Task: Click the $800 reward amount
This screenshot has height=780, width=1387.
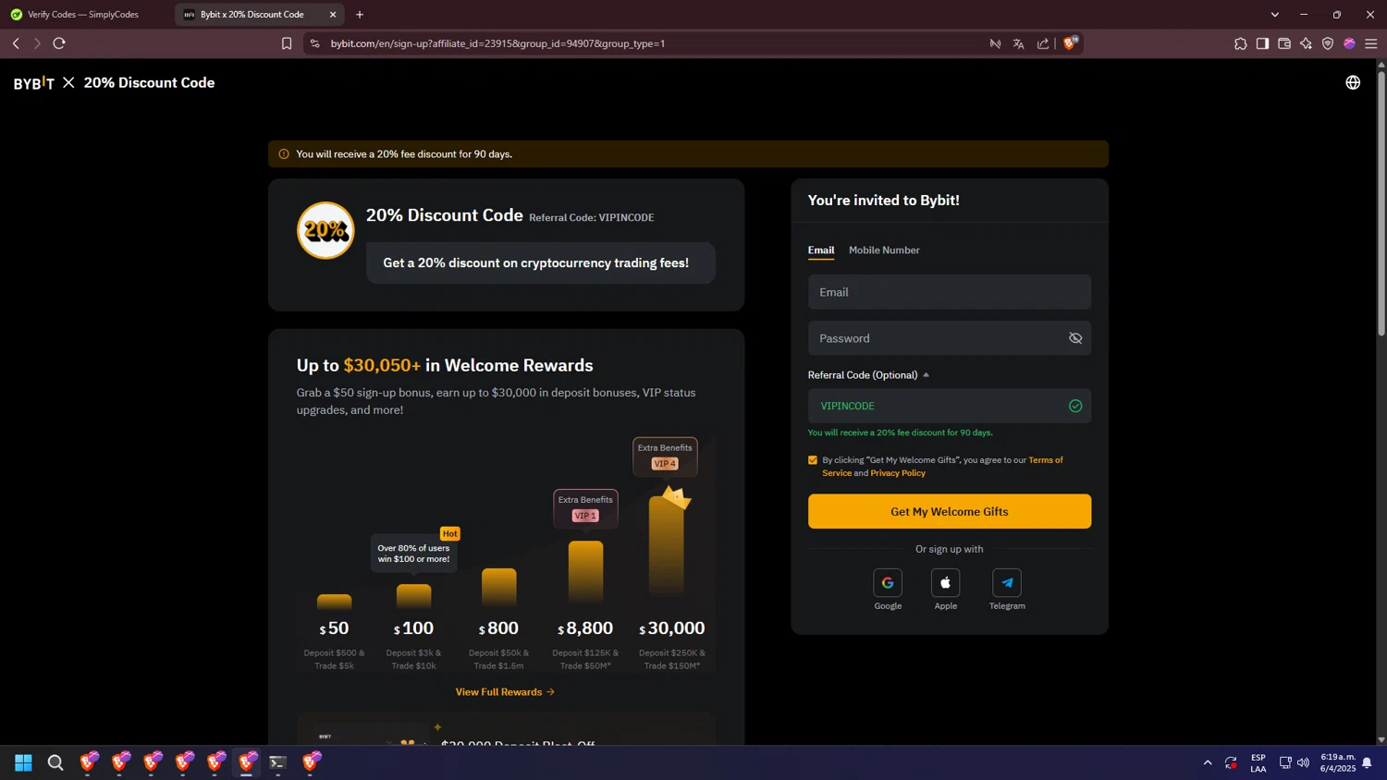Action: [x=498, y=628]
